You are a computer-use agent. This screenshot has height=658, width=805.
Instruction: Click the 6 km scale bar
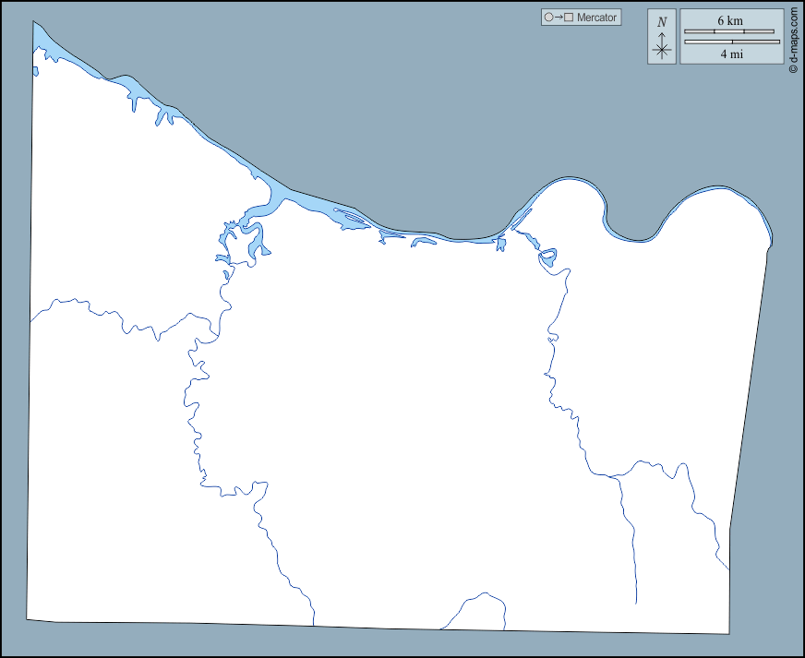(729, 31)
